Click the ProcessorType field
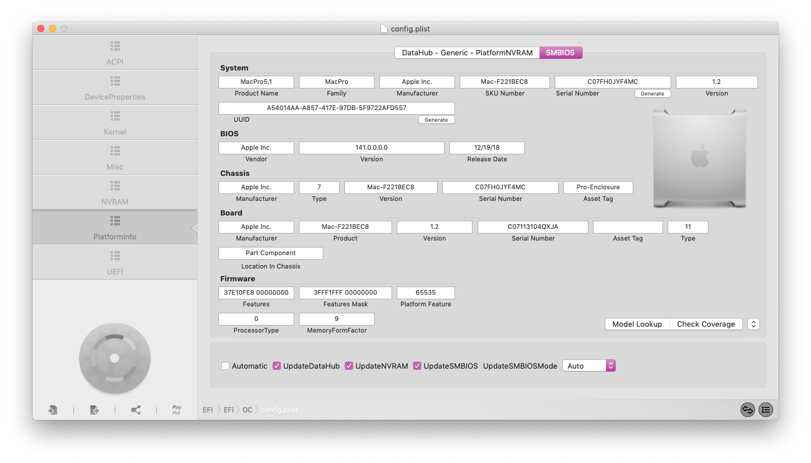Screen dimensions: 811x463 [256, 319]
